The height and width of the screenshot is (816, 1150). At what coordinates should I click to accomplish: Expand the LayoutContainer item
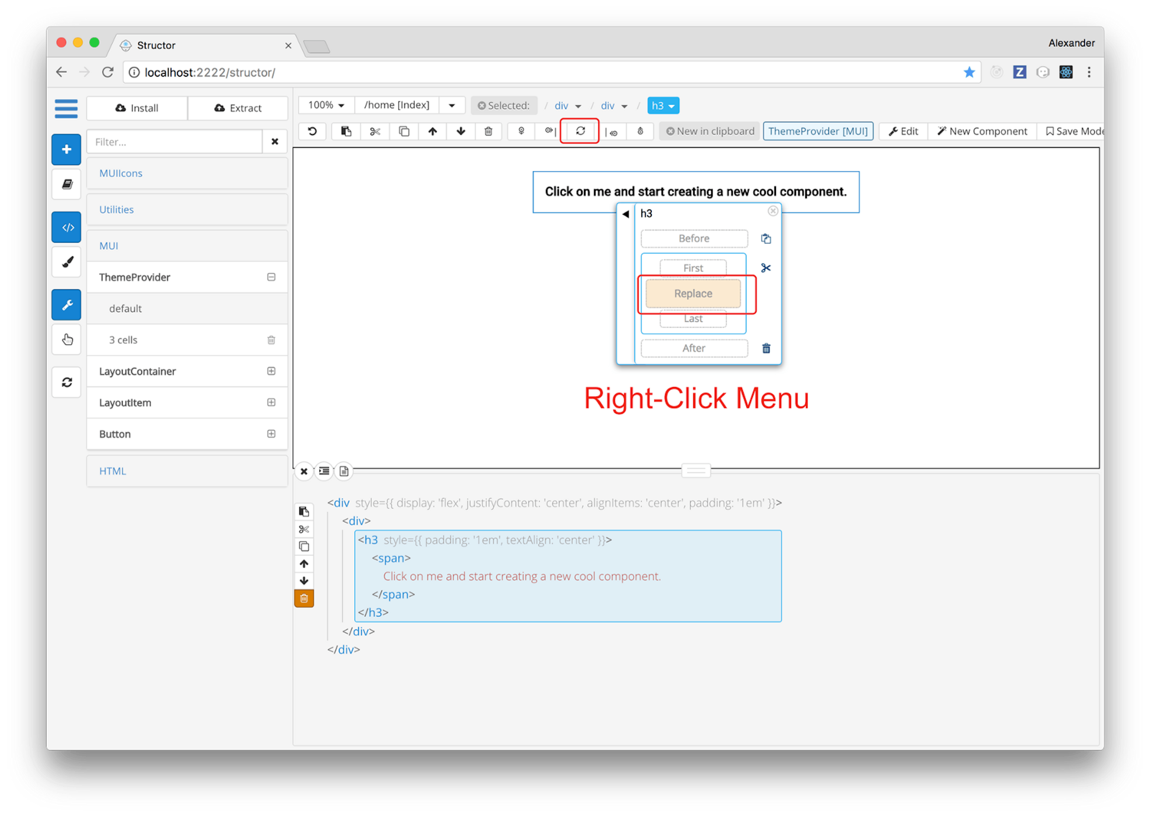point(271,371)
